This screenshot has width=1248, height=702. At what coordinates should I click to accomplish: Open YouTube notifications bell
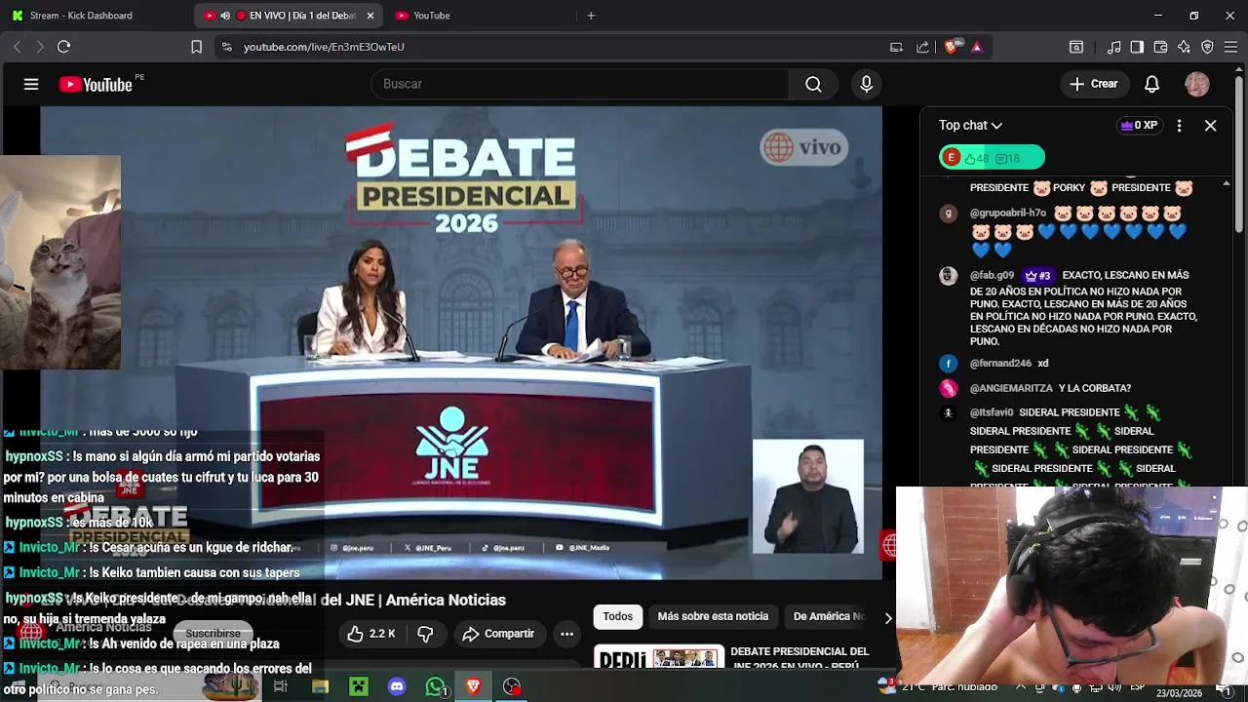1151,85
